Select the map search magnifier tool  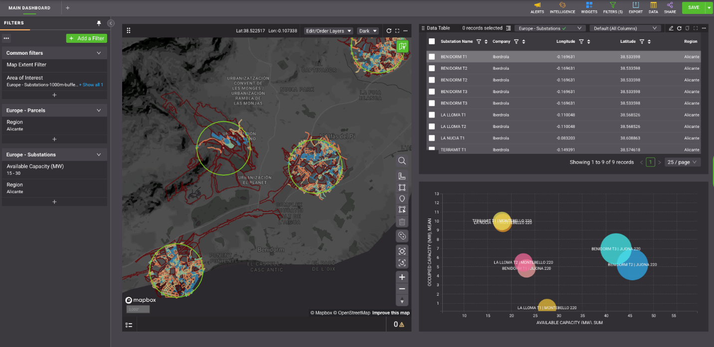[x=402, y=161]
